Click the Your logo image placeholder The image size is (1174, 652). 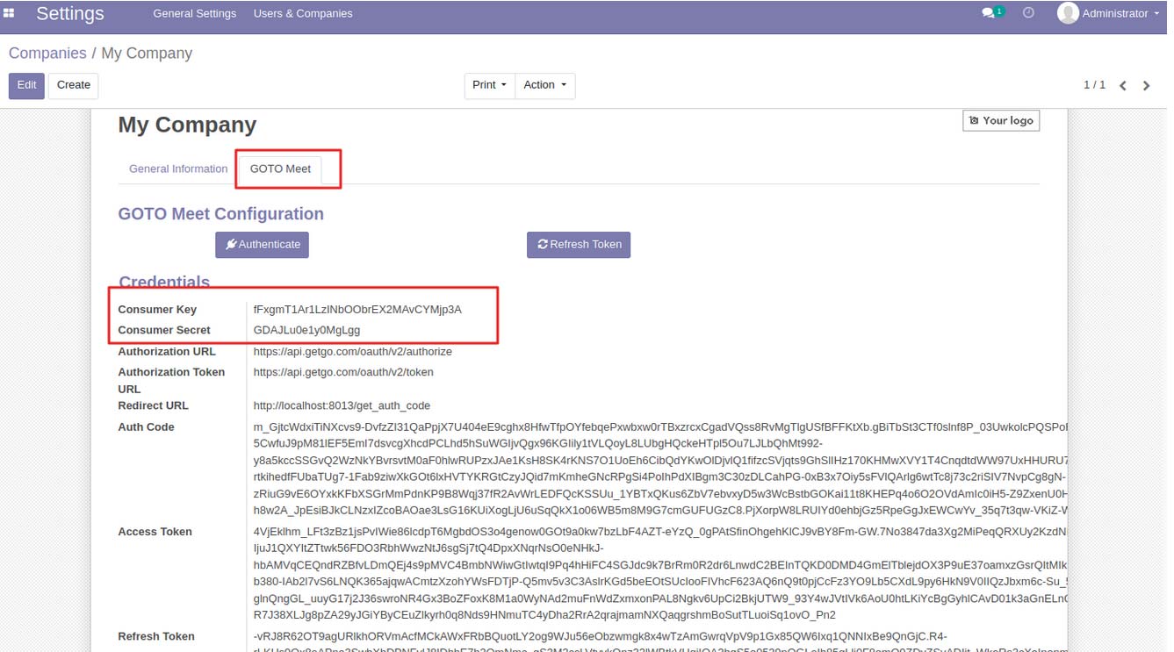pyautogui.click(x=1001, y=120)
